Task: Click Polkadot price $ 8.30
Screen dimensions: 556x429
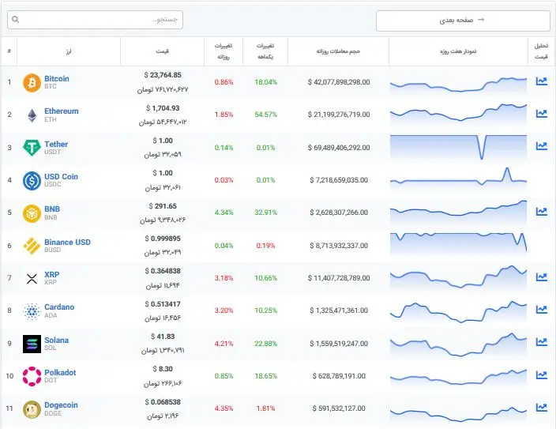Action: (163, 369)
